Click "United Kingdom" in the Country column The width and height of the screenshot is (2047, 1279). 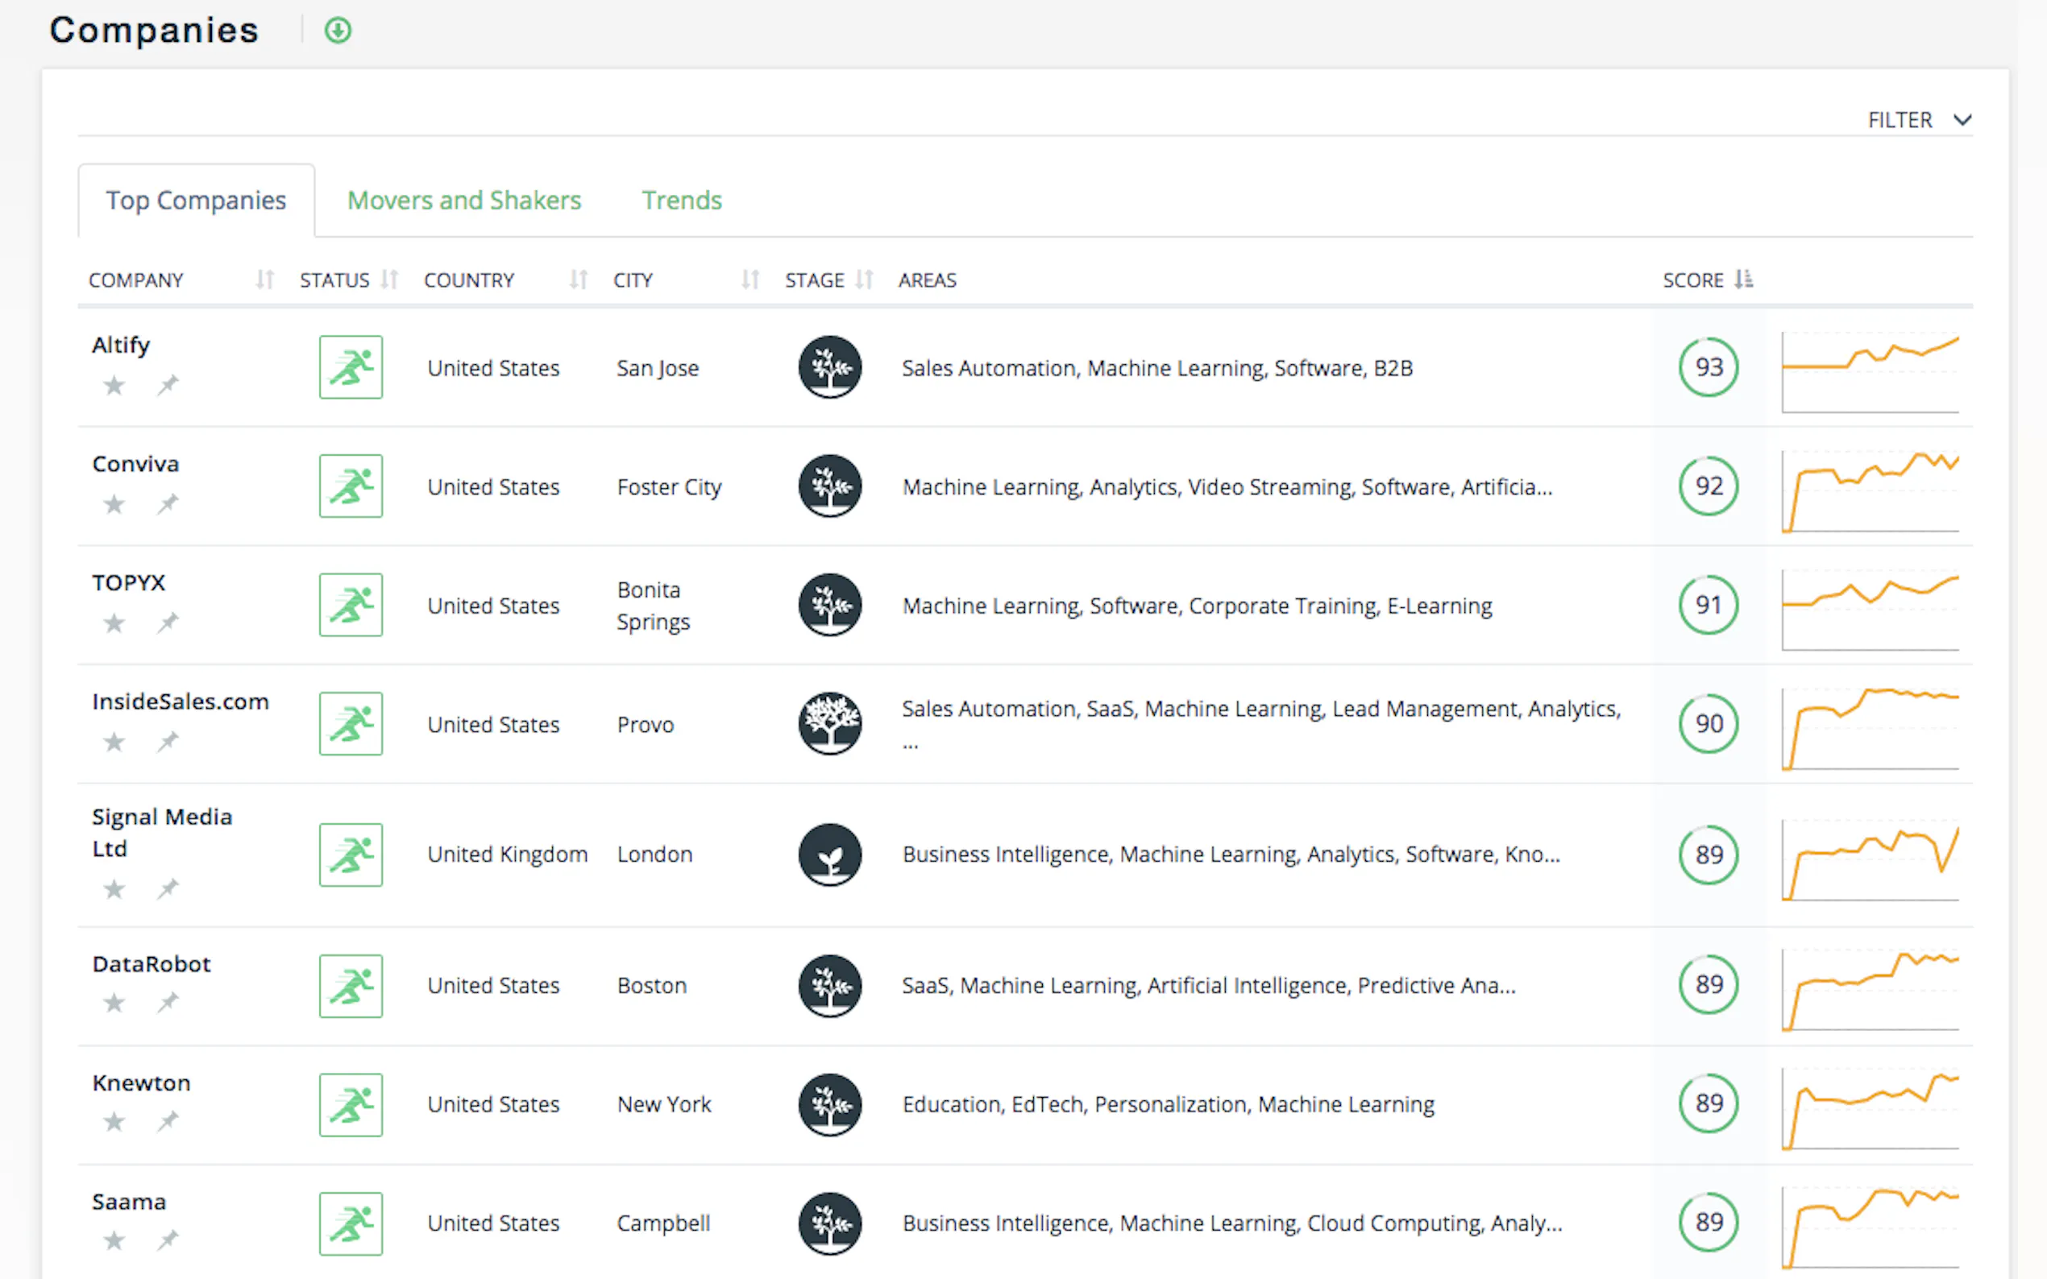point(508,855)
